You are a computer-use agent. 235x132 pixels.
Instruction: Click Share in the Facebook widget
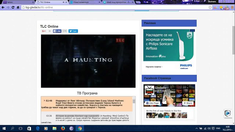coord(188,103)
